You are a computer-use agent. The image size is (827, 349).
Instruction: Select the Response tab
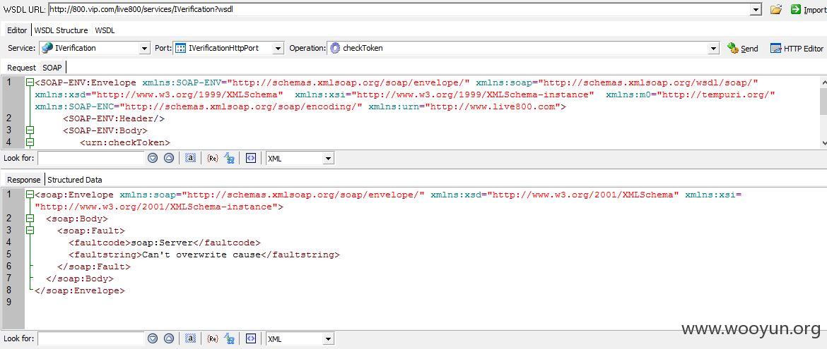[x=24, y=180]
